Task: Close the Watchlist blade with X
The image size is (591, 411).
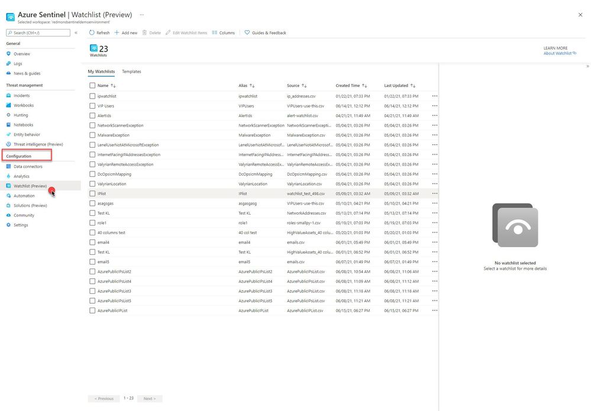Action: tap(580, 15)
